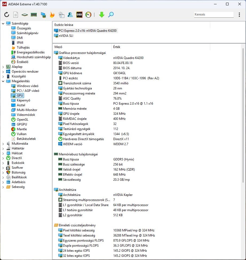246x260 pixels.
Task: Open the Képernyő tree item
Action: pyautogui.click(x=24, y=100)
